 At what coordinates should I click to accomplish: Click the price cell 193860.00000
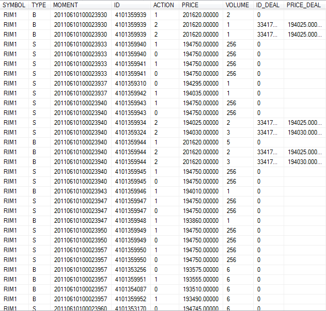(x=200, y=221)
